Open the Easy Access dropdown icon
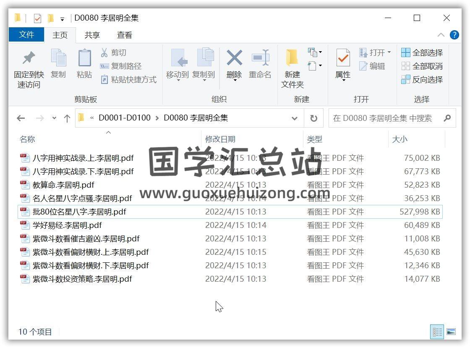Image resolution: width=470 pixels, height=348 pixels. point(315,65)
